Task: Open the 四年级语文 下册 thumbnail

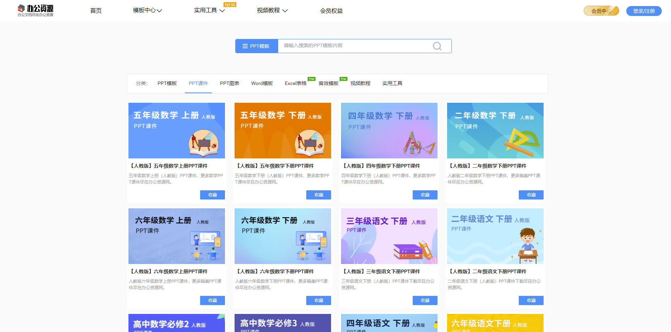Action: 389,323
